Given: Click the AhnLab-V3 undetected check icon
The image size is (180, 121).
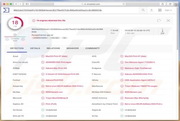Looking at the screenshot, I should pos(43,116).
